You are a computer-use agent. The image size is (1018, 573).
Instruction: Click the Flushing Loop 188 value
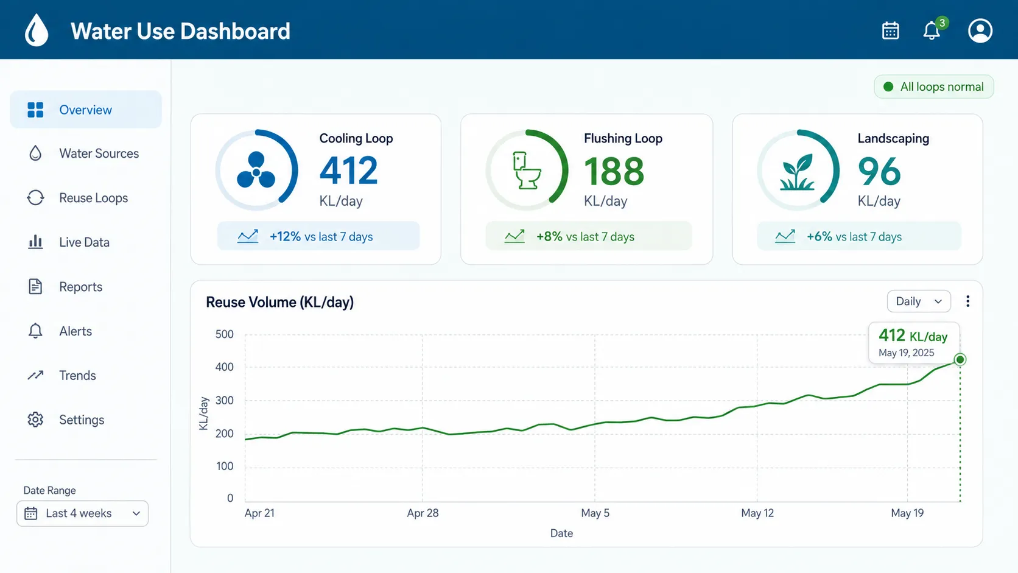pyautogui.click(x=614, y=171)
